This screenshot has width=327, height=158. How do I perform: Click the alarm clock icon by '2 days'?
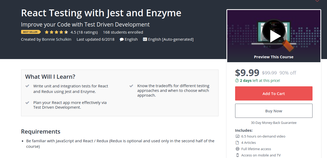237,81
